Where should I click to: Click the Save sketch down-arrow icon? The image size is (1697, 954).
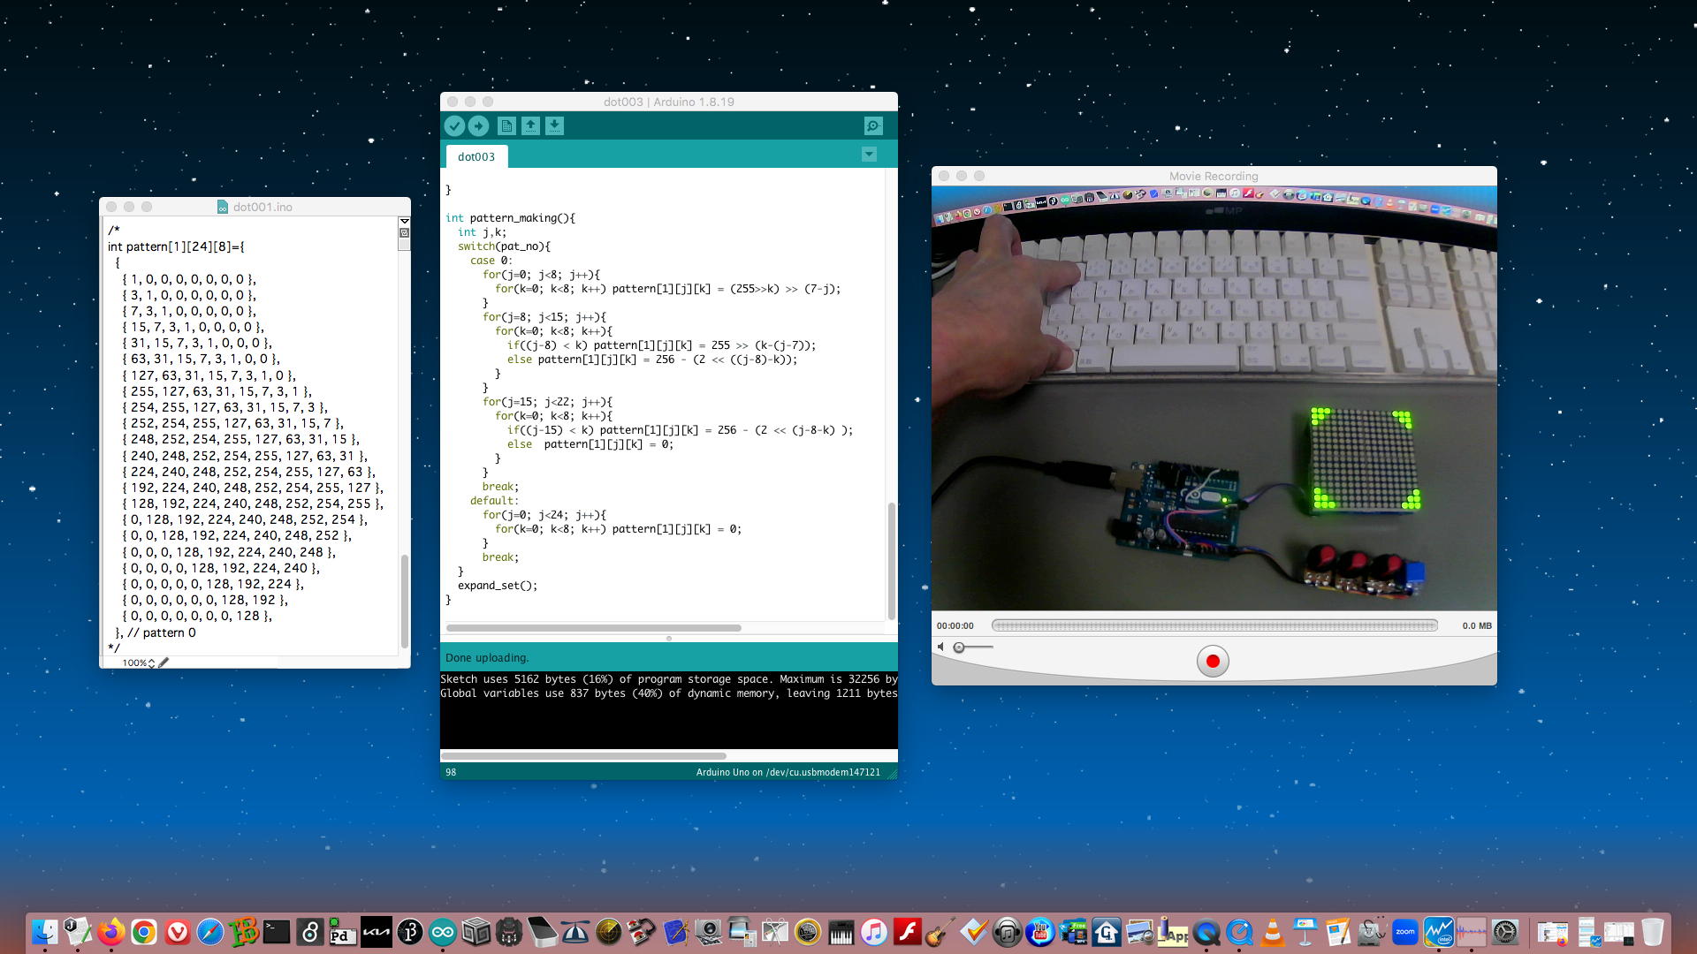pos(554,126)
